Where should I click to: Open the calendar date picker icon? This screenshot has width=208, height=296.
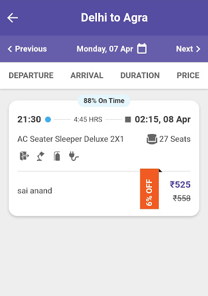[x=142, y=49]
